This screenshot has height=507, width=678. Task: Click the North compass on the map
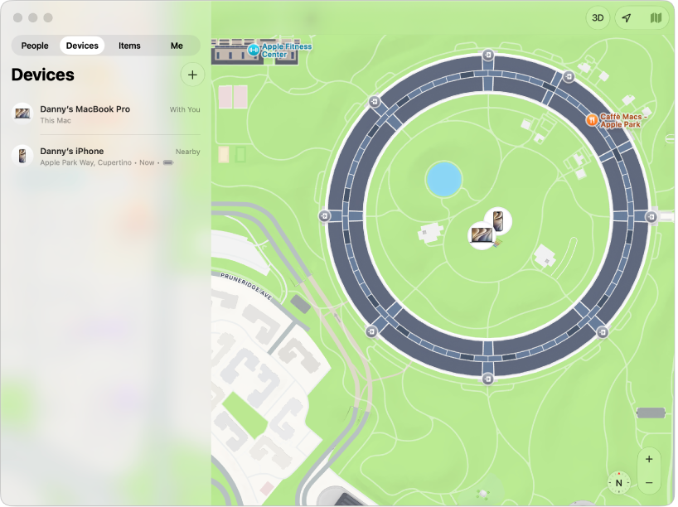pyautogui.click(x=619, y=483)
